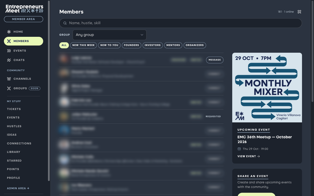The image size is (314, 196).
Task: Click the Any group dropdown chevron
Action: coord(142,35)
